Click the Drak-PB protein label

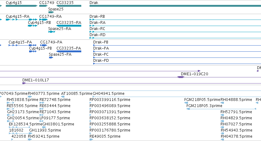click(x=101, y=42)
